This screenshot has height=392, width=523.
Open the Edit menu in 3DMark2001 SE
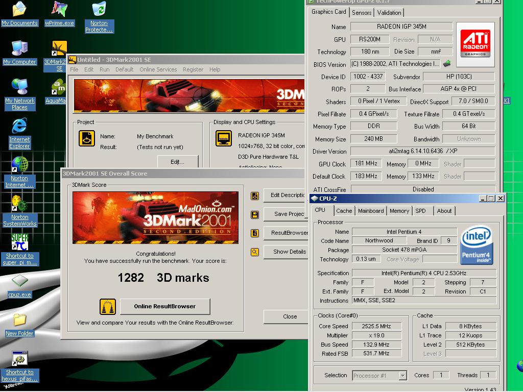click(89, 69)
